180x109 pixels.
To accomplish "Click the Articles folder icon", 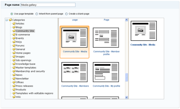I will [14, 24].
